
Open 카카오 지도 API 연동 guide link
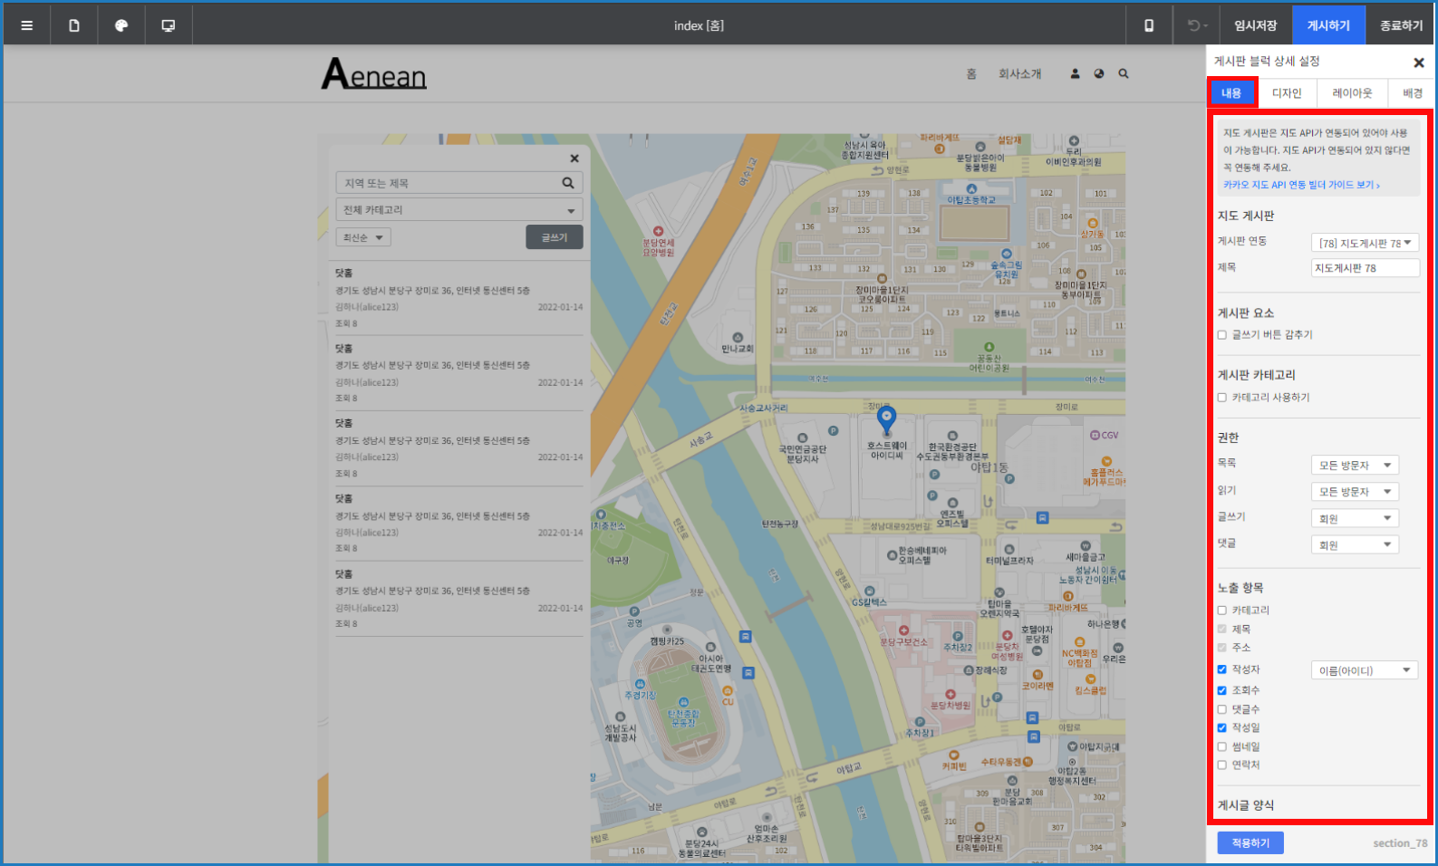(1301, 185)
